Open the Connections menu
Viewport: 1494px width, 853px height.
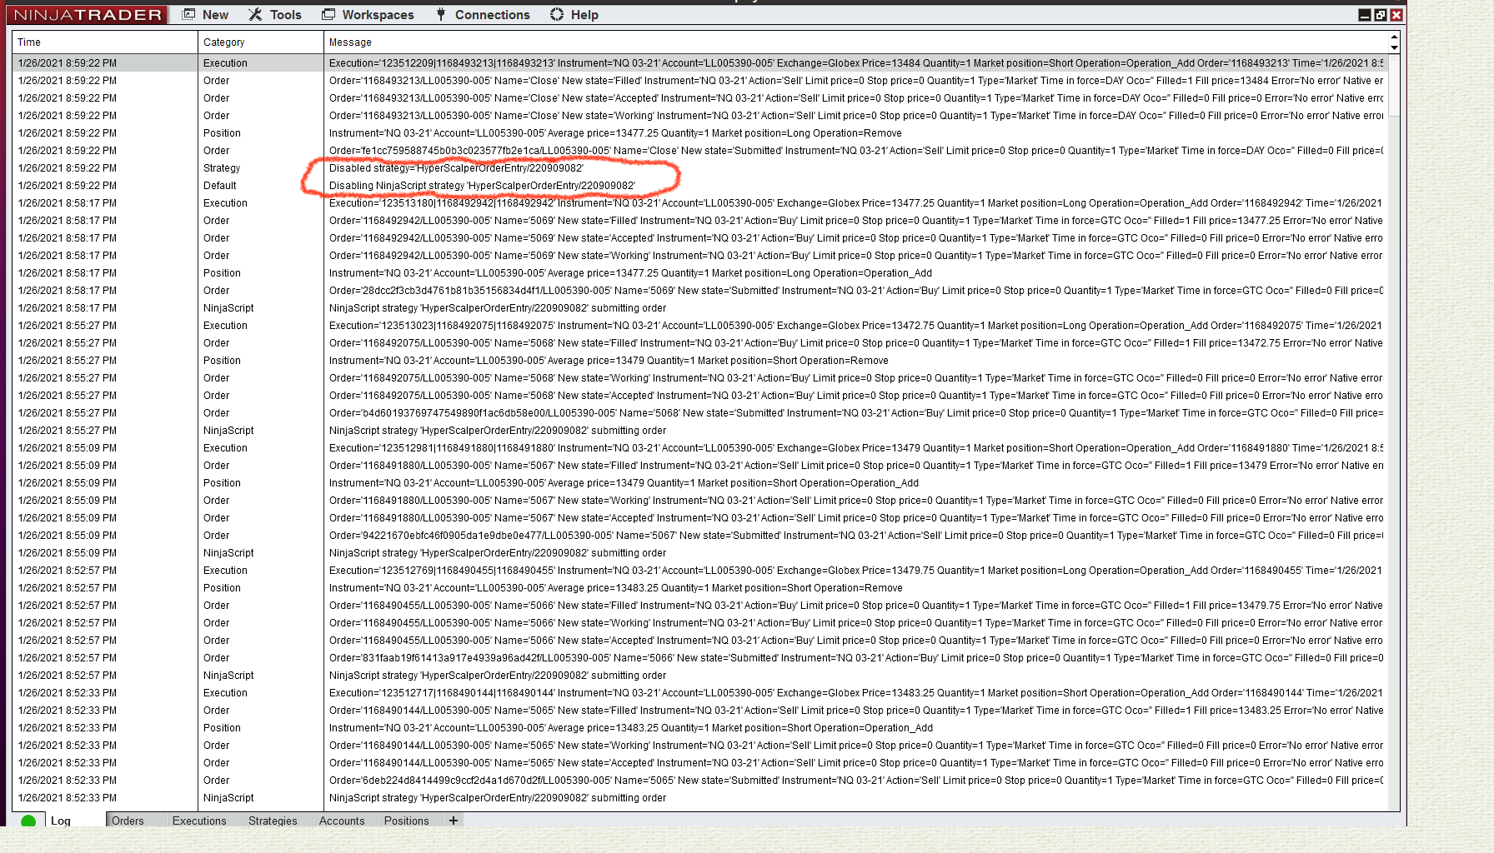tap(483, 15)
